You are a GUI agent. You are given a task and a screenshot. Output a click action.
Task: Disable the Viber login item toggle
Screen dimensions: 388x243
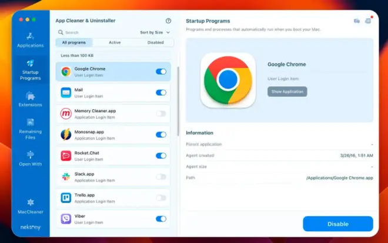pyautogui.click(x=160, y=219)
